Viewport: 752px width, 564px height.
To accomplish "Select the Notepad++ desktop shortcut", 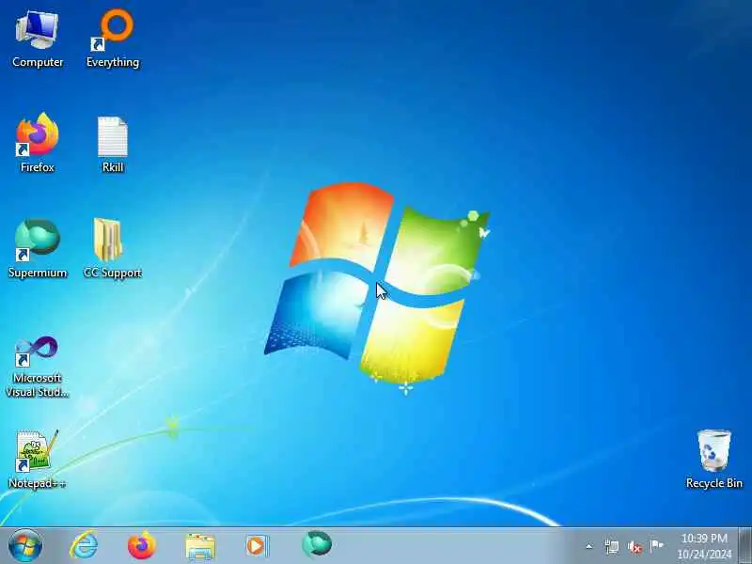I will point(38,460).
